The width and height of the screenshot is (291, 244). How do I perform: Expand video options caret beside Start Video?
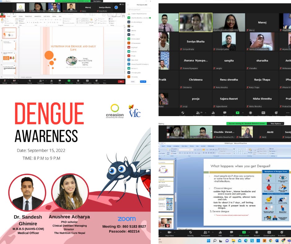[x=18, y=81]
